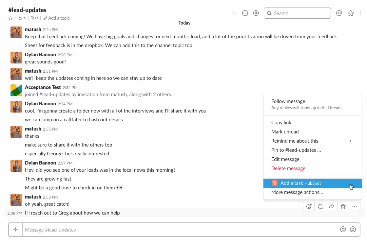
Task: Click #lead-updates channel title
Action: click(x=28, y=10)
